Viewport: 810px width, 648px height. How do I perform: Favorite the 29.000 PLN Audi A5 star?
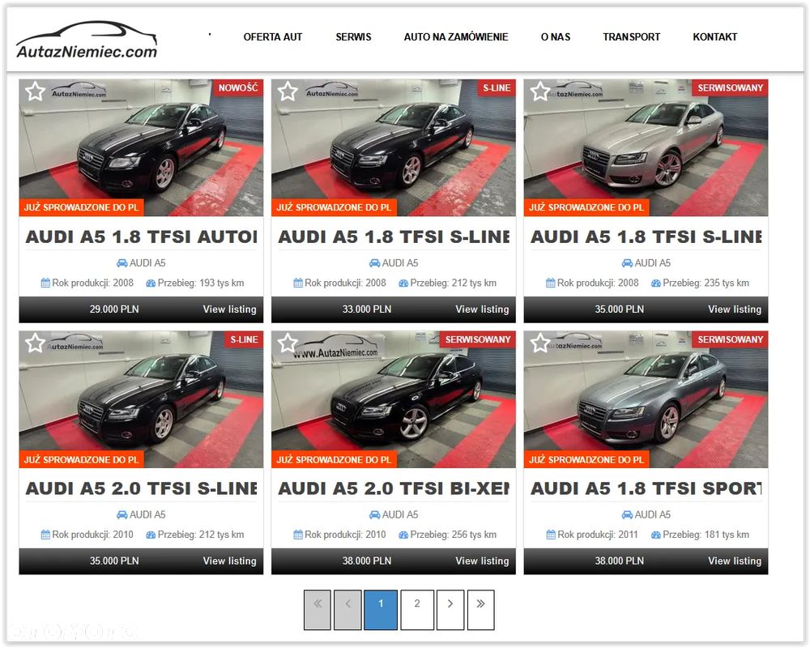click(35, 92)
